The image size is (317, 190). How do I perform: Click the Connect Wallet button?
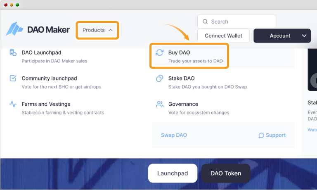[223, 36]
